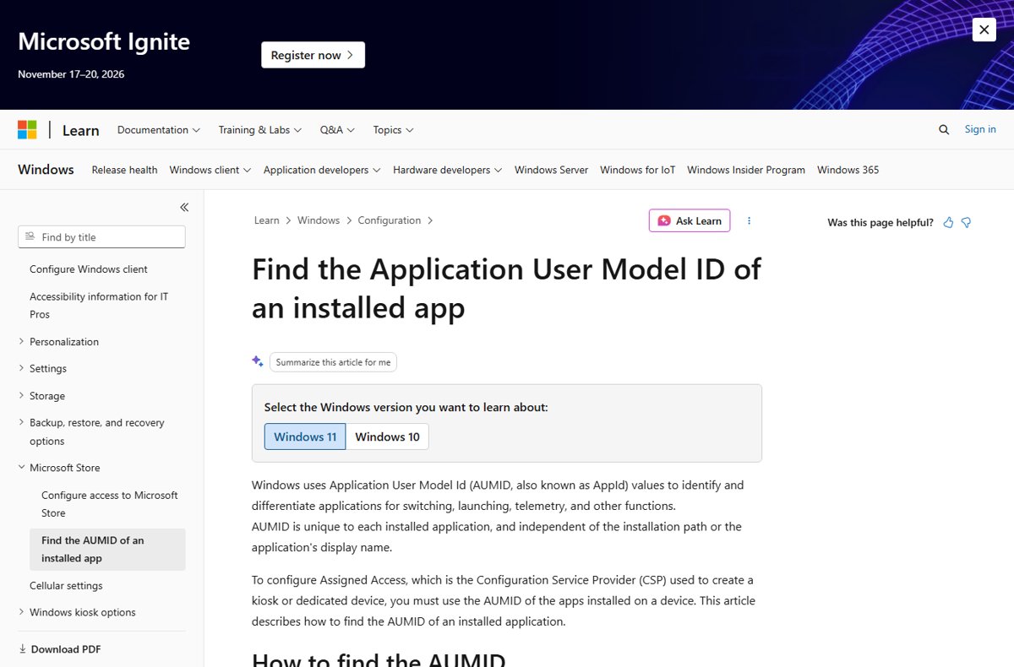Image resolution: width=1014 pixels, height=667 pixels.
Task: Expand the Windows client dropdown
Action: pyautogui.click(x=210, y=170)
